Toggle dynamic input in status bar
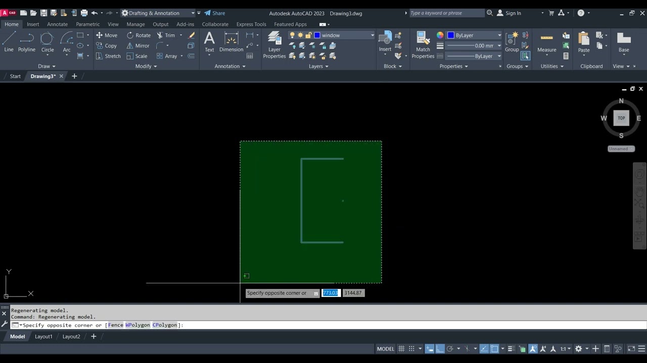The image size is (647, 363). tap(430, 349)
